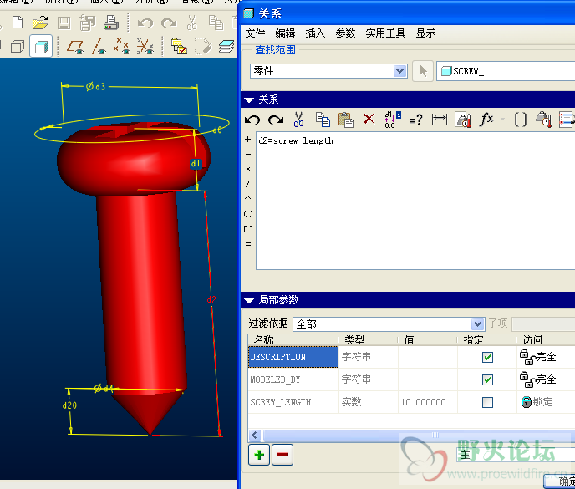Click the model tree check icon
Viewport: 575px width, 489px height.
pos(179,47)
